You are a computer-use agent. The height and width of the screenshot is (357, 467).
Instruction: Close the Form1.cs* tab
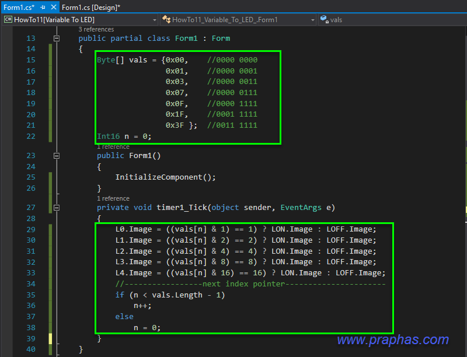coord(54,7)
